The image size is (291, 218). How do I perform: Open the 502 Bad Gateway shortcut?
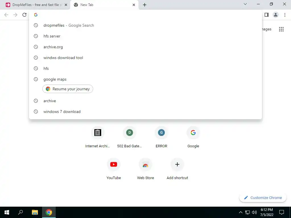click(x=129, y=137)
